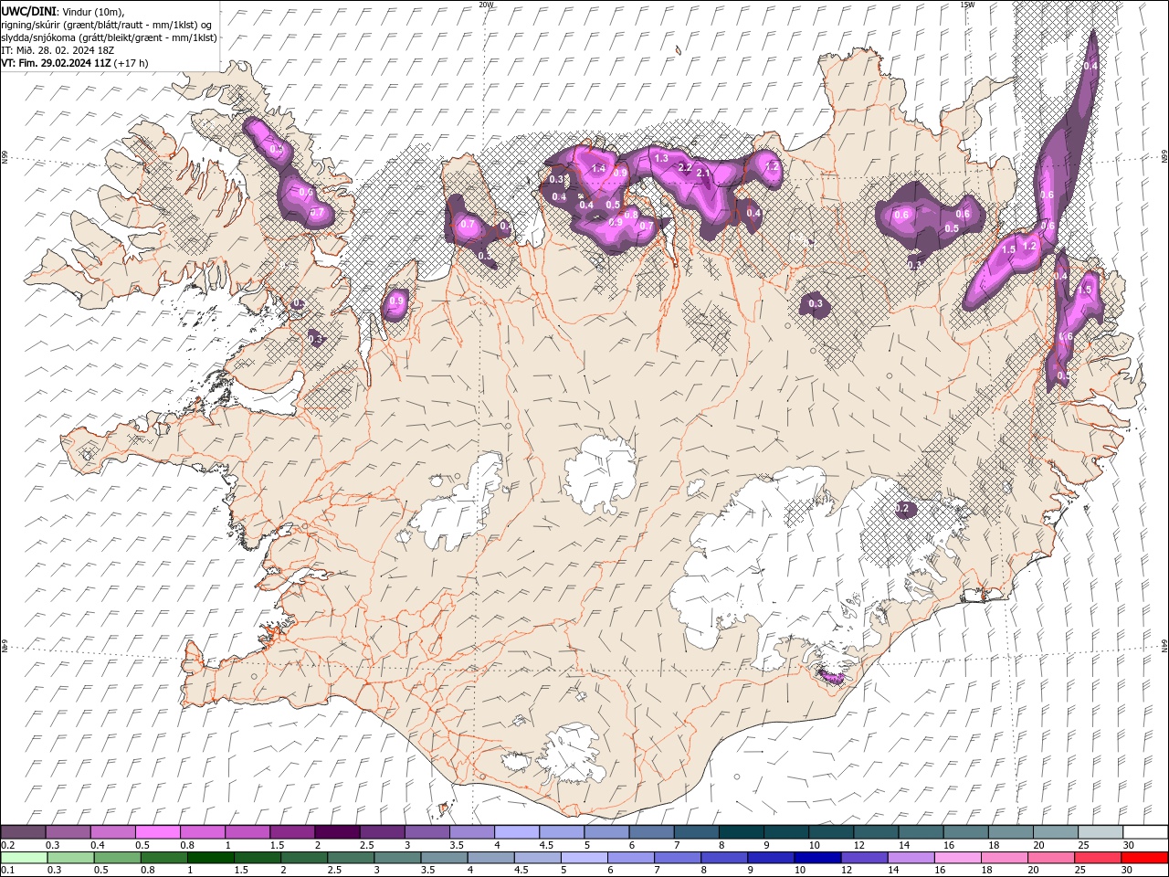Click the bright pink 0.5 snow-scale swatch

(157, 832)
